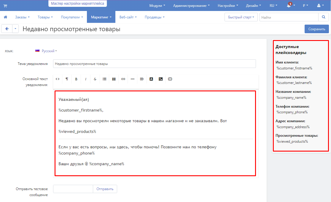Viewport: 331px width, 202px height.
Task: Open the Маркетинг menu
Action: 101,17
